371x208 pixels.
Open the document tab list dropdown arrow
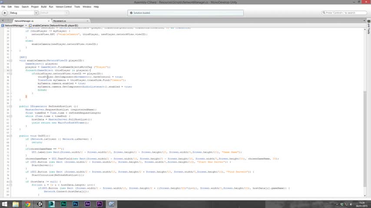(364, 21)
